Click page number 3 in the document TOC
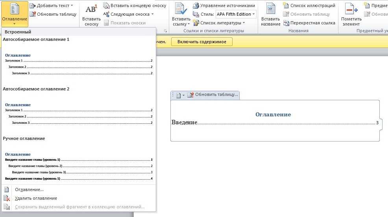 pyautogui.click(x=377, y=123)
